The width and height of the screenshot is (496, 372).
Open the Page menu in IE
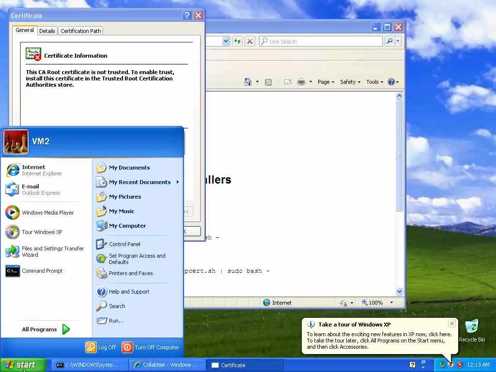tap(326, 82)
